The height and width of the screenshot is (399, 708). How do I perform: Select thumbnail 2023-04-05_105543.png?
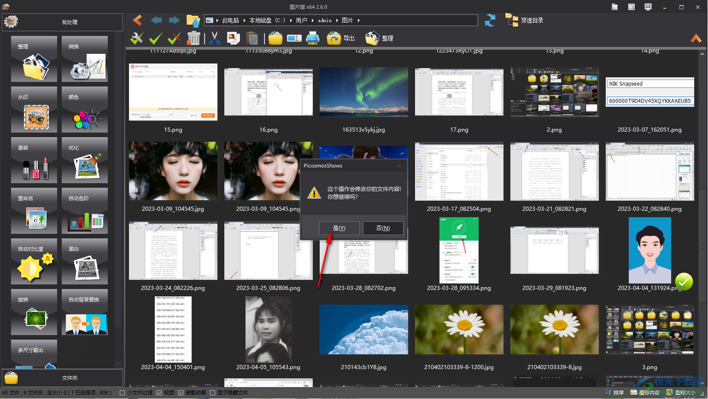268,330
